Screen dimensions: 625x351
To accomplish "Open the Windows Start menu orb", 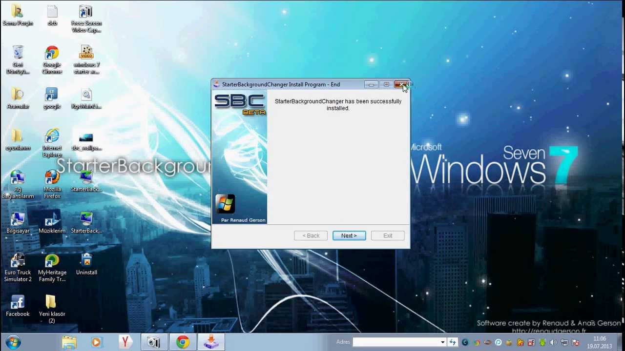I will [13, 342].
